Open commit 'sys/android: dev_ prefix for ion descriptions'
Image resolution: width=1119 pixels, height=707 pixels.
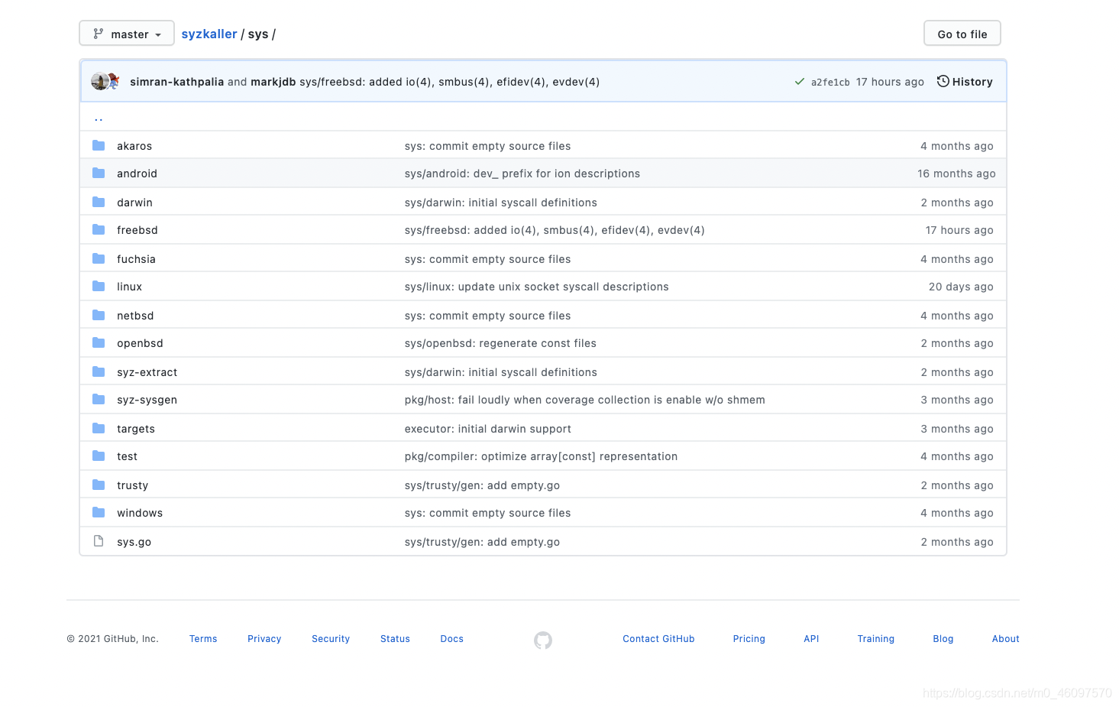[522, 174]
